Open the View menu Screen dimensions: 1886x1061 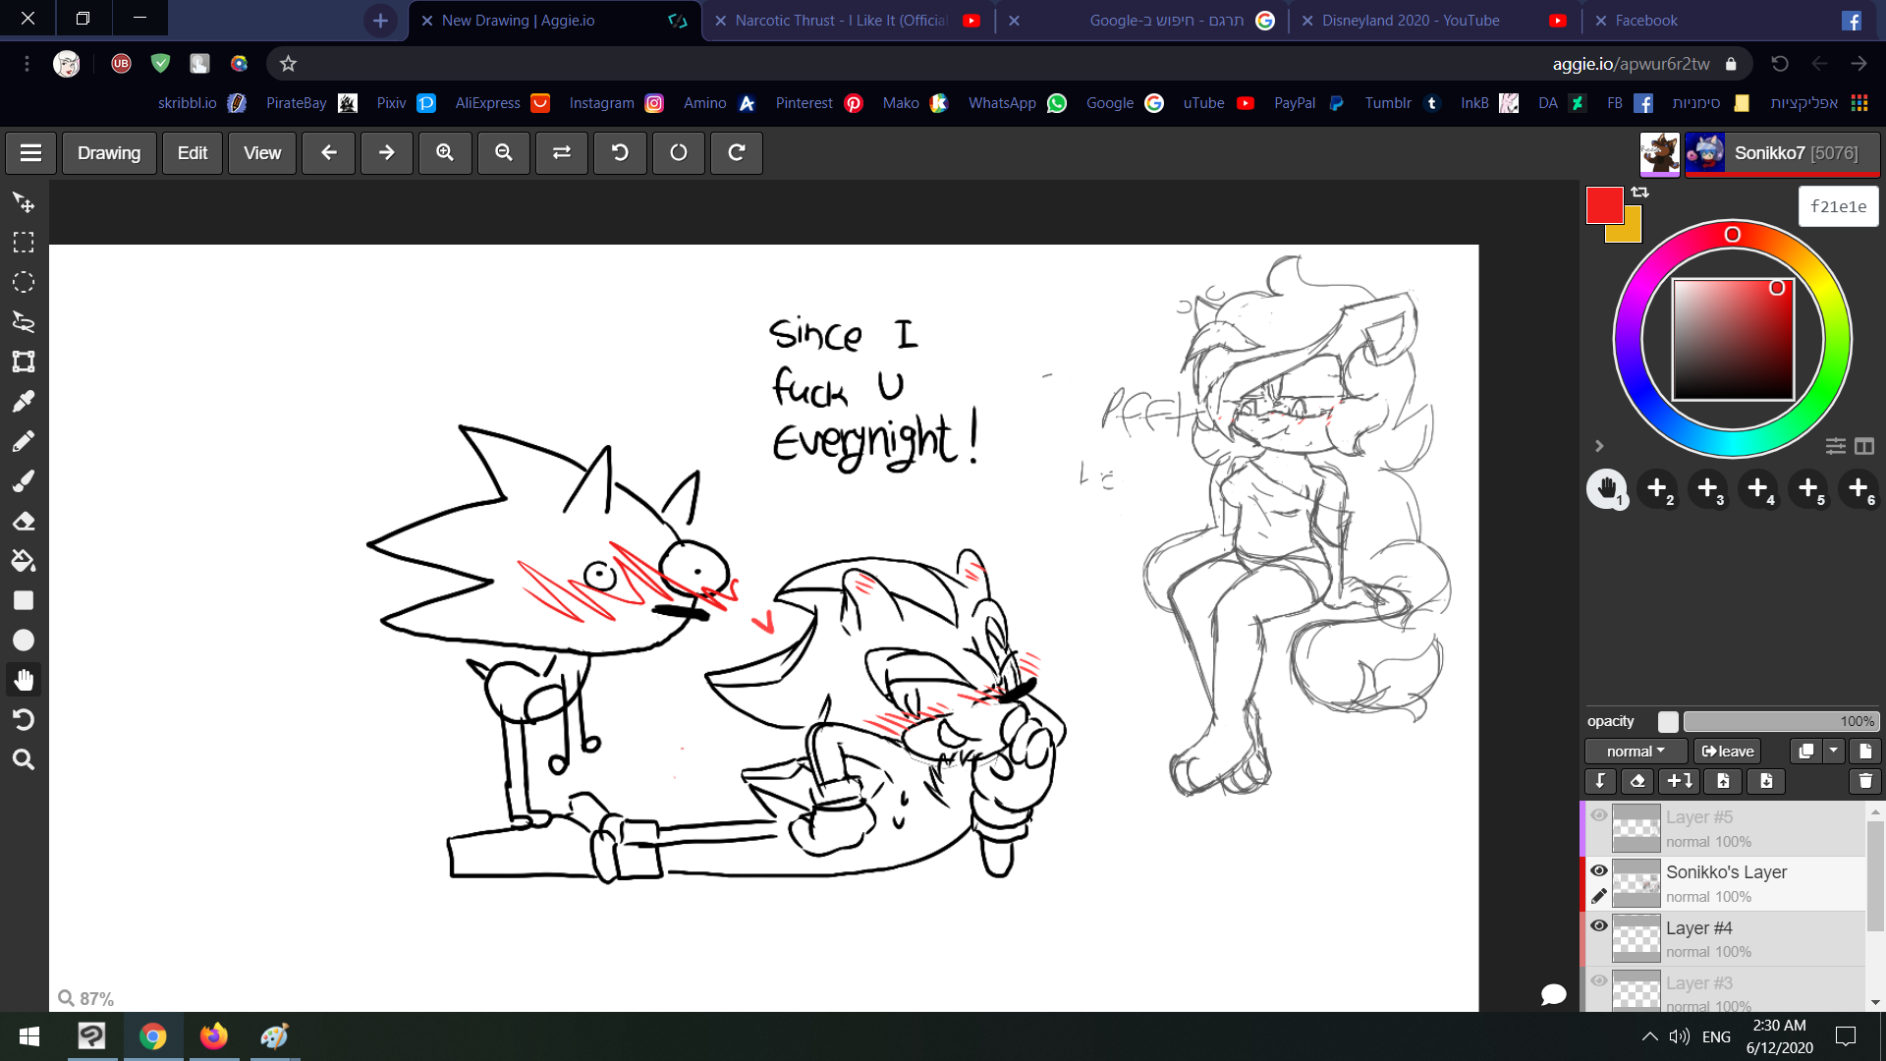(262, 153)
